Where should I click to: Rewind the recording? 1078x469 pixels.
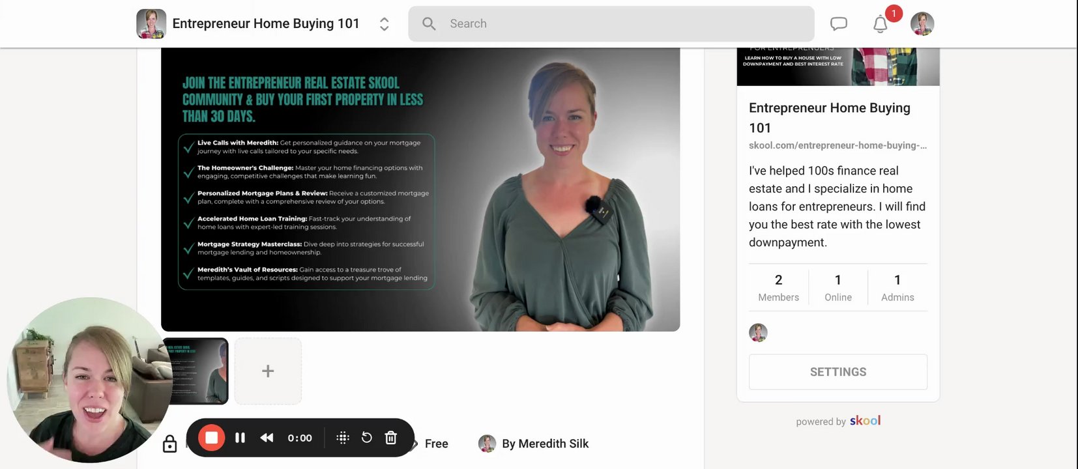(267, 438)
